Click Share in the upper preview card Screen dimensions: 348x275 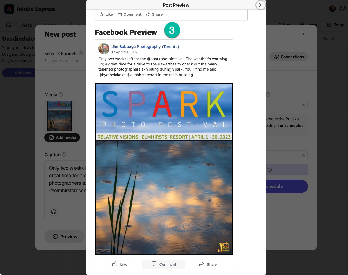pos(154,14)
